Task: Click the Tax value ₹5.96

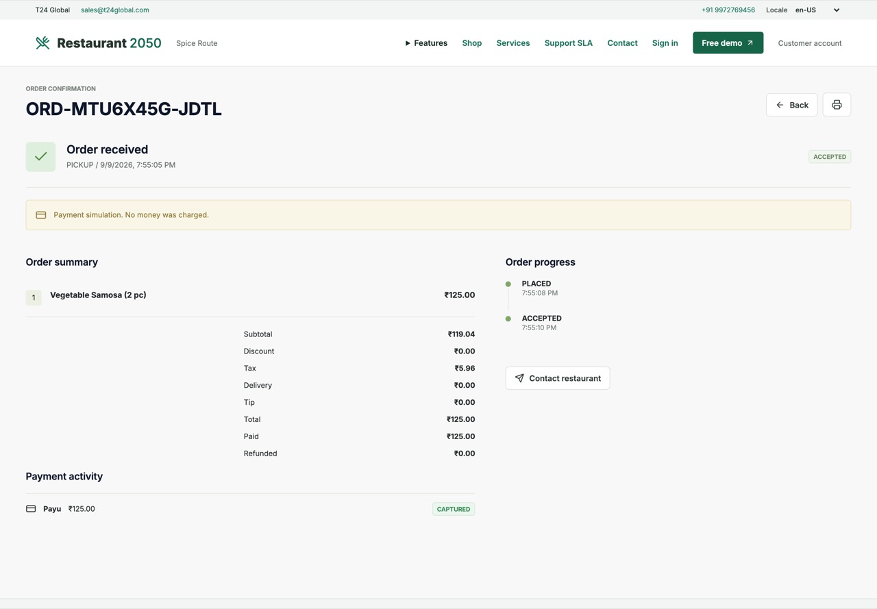Action: (x=465, y=369)
